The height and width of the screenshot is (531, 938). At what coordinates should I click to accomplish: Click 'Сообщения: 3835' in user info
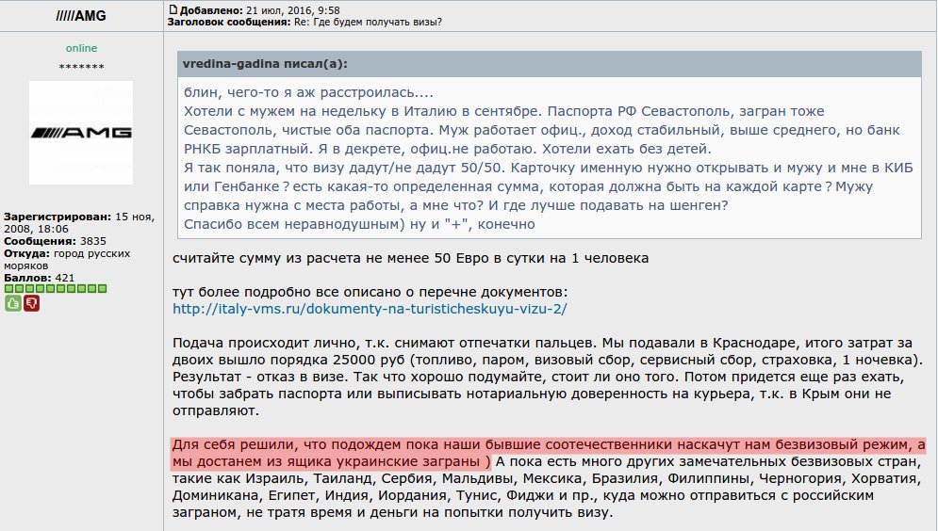[55, 241]
